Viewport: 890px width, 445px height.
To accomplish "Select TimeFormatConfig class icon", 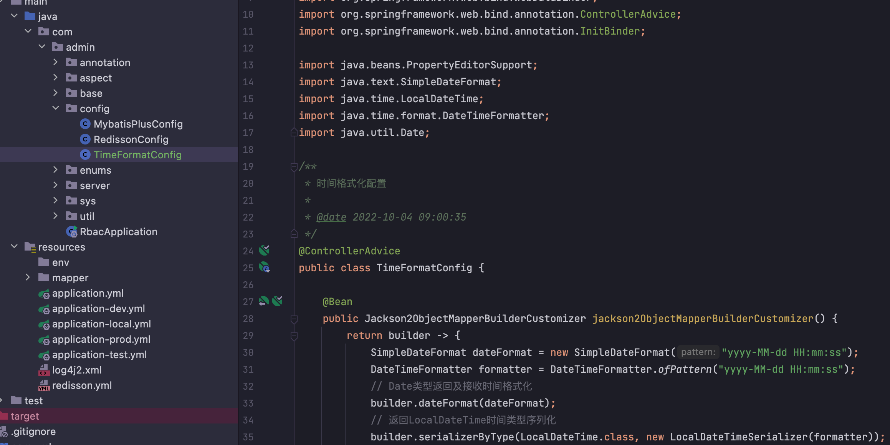I will click(x=85, y=154).
